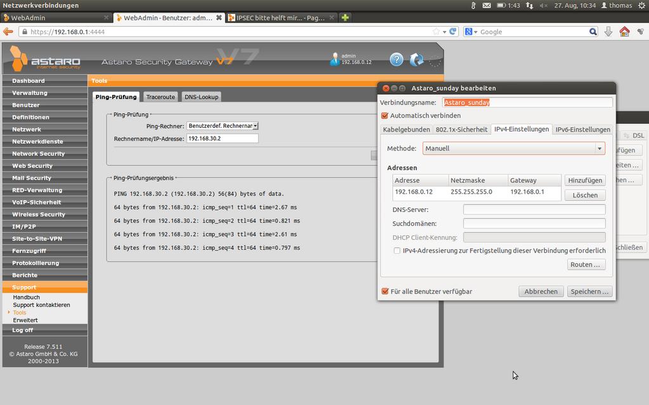Switch to the Traceroute tab

pos(160,97)
